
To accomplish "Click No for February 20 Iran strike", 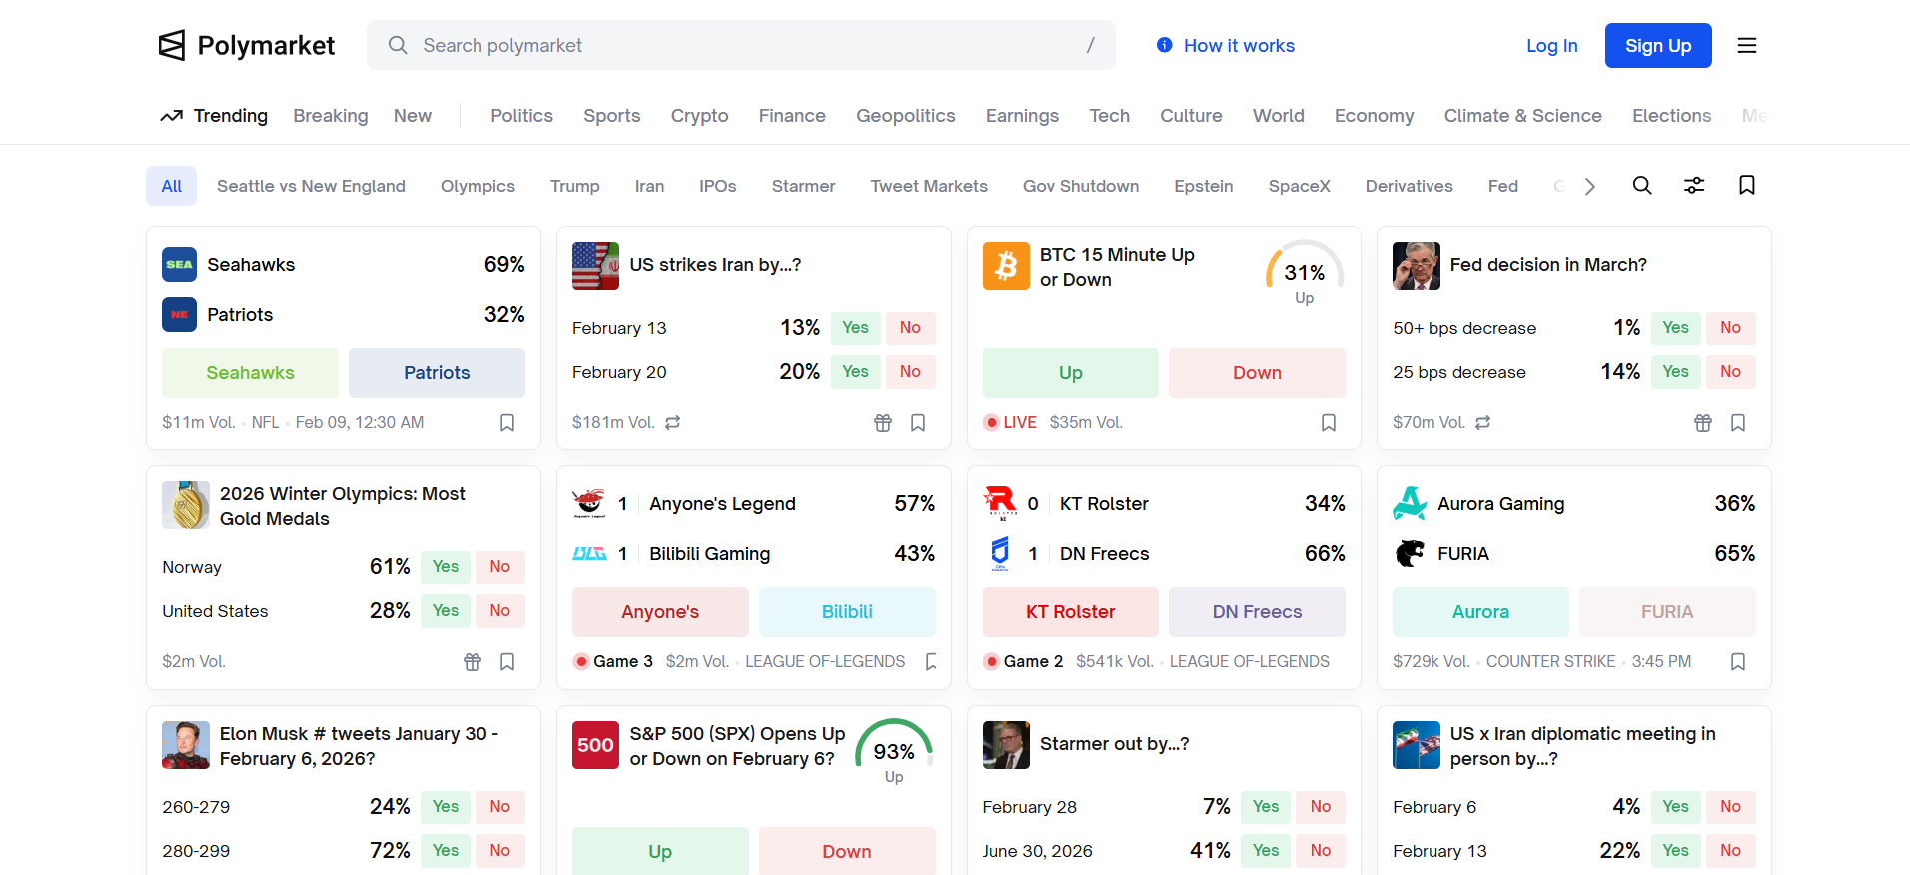I will click(910, 372).
